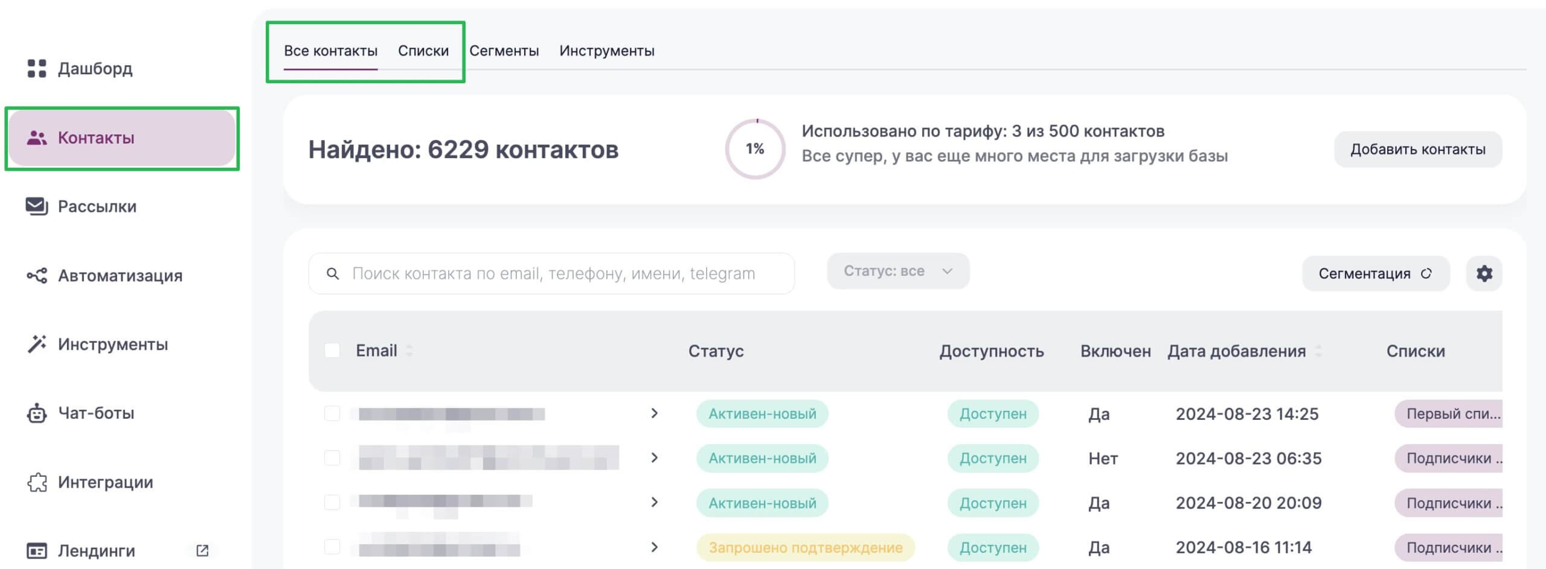Click the Списки column header
The width and height of the screenshot is (1546, 569).
click(x=1416, y=351)
